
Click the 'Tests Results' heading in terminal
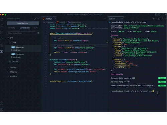click(117, 74)
